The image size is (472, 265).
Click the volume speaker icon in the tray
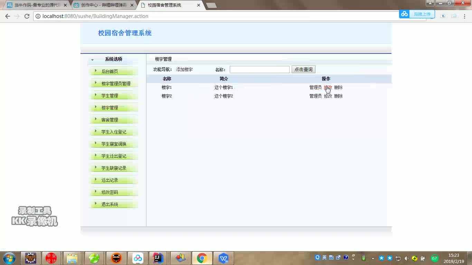click(406, 258)
